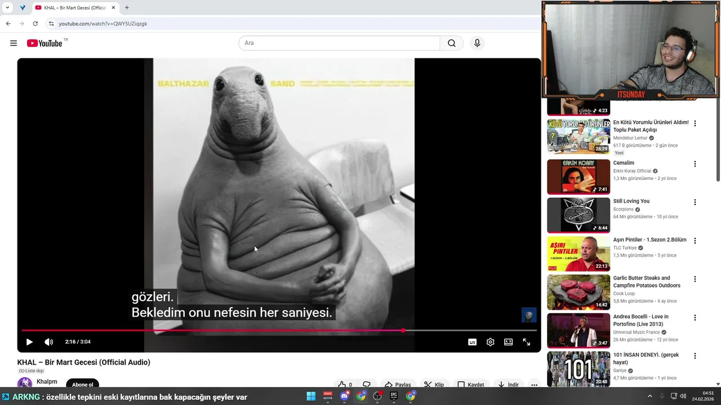Open the Mendebur Lemur channel name
This screenshot has width=721, height=405.
click(x=630, y=138)
